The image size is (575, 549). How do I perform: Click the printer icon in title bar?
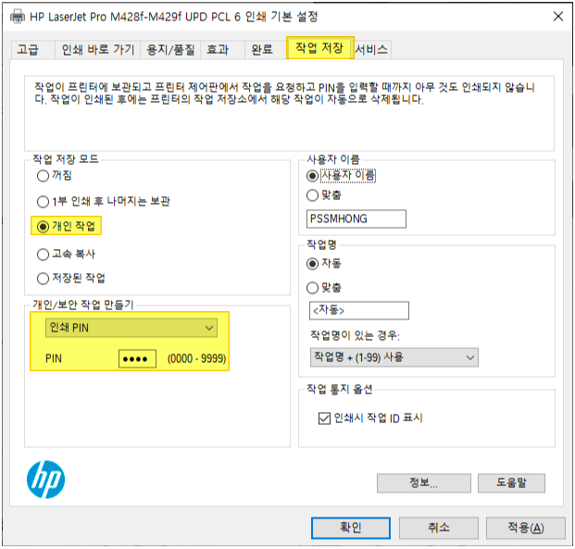pyautogui.click(x=17, y=17)
